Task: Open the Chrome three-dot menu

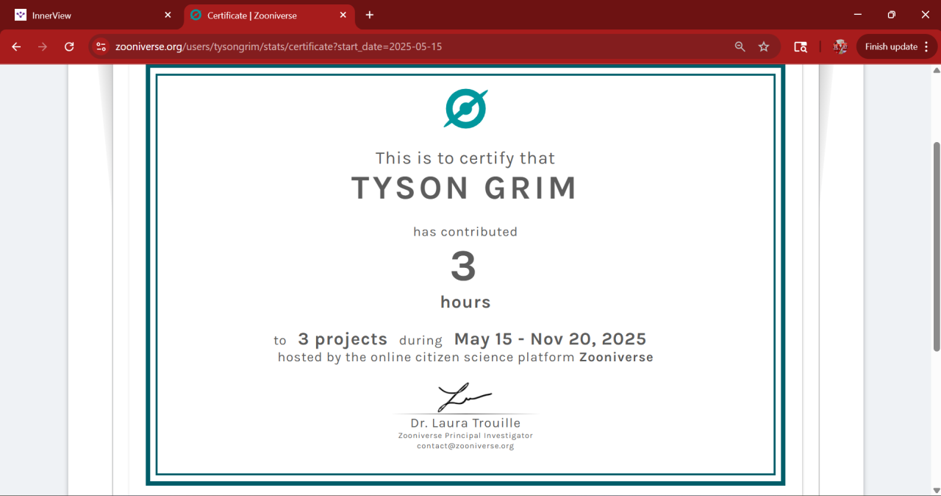Action: point(926,46)
